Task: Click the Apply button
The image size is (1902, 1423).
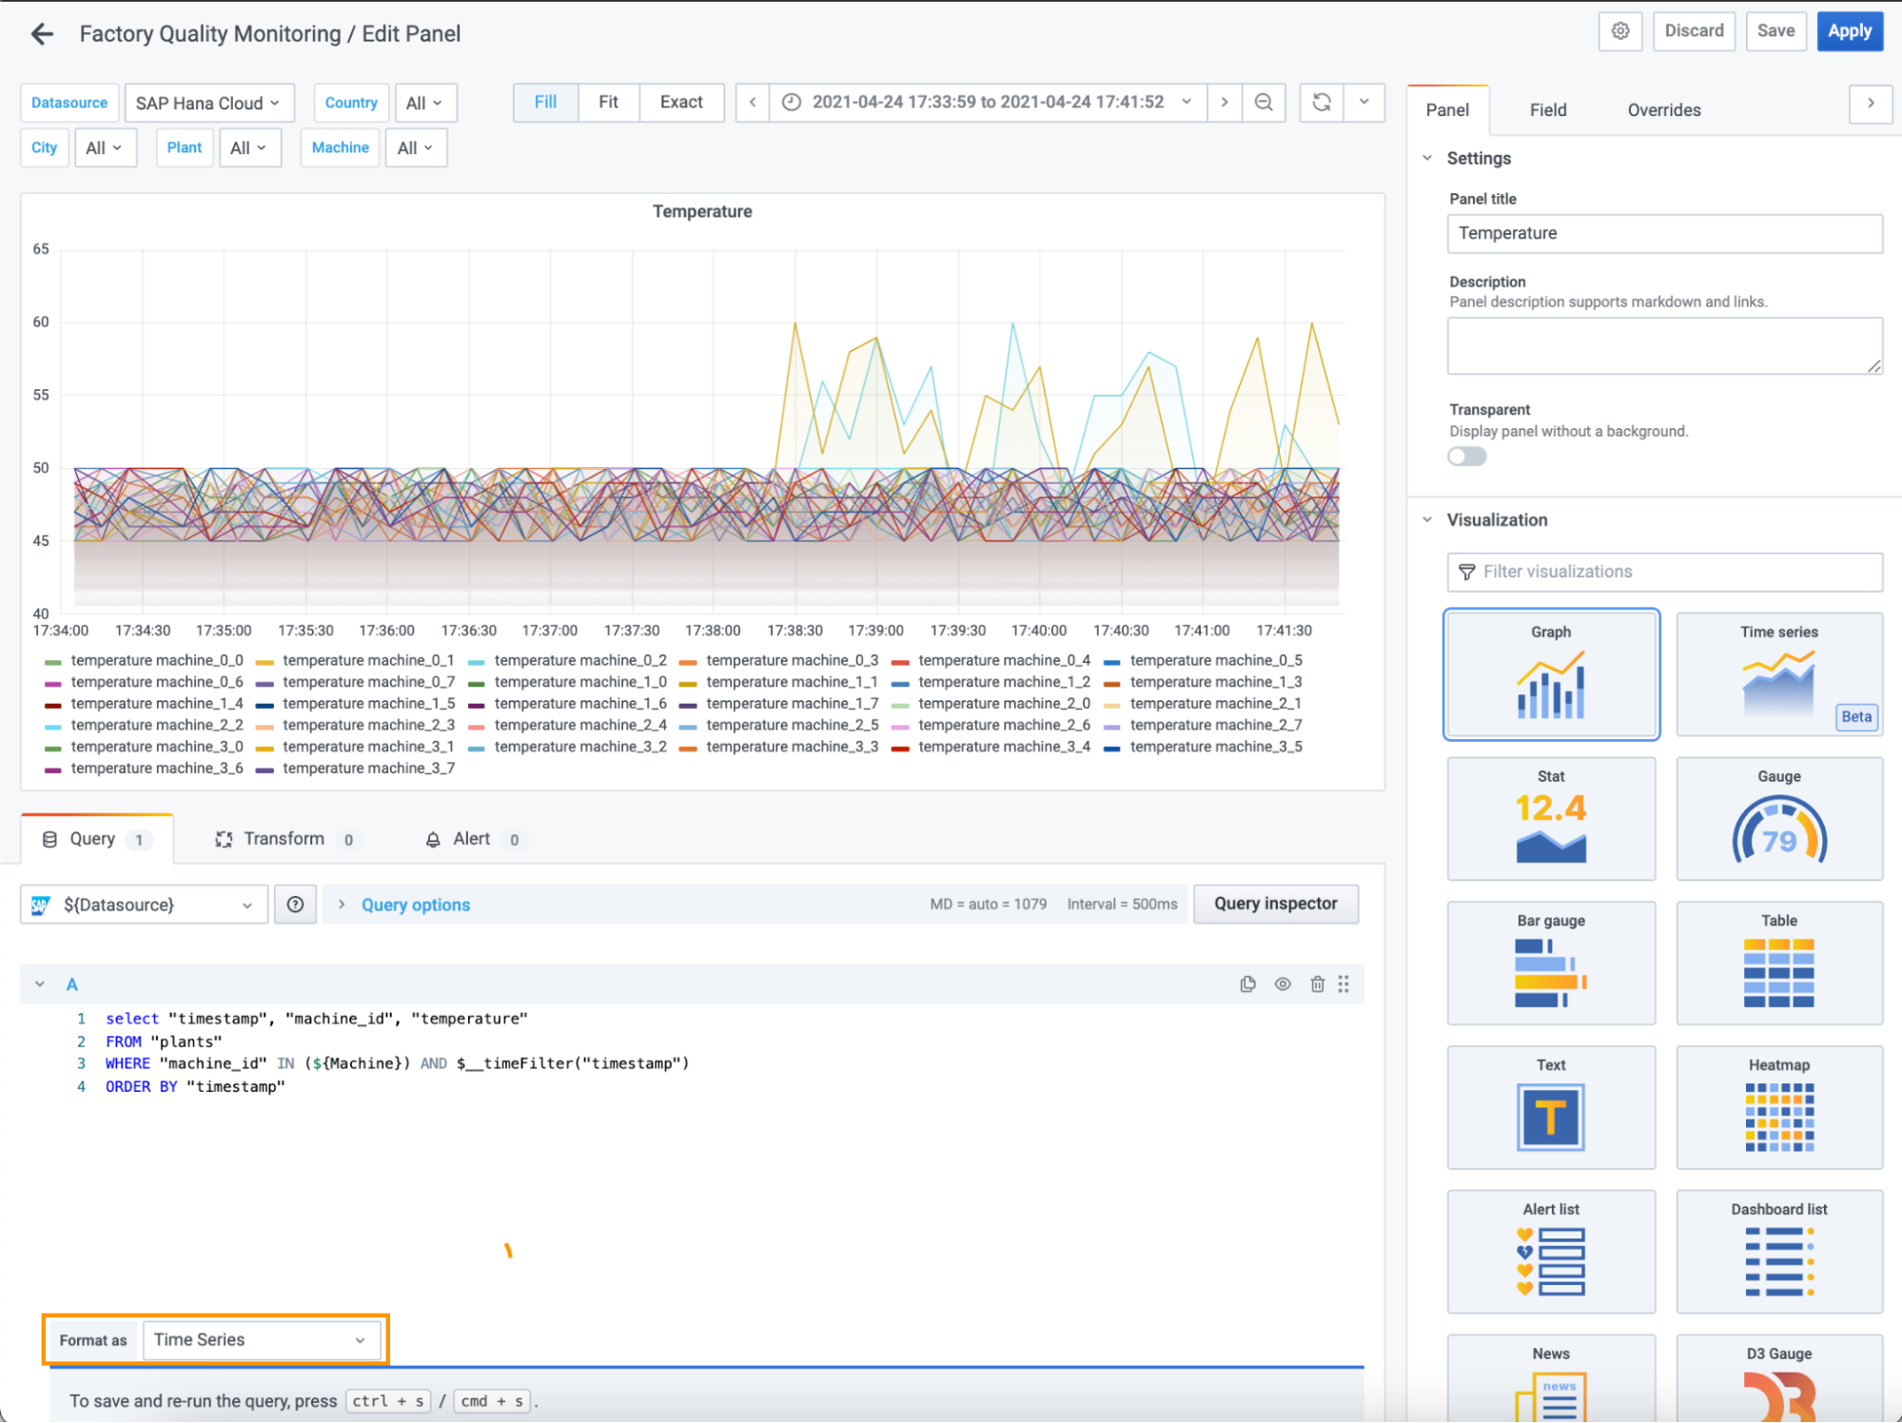Action: point(1849,31)
